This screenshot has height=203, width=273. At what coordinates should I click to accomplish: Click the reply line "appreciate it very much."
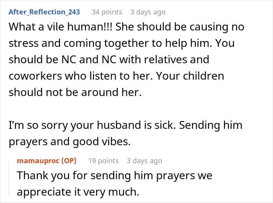pos(72,191)
